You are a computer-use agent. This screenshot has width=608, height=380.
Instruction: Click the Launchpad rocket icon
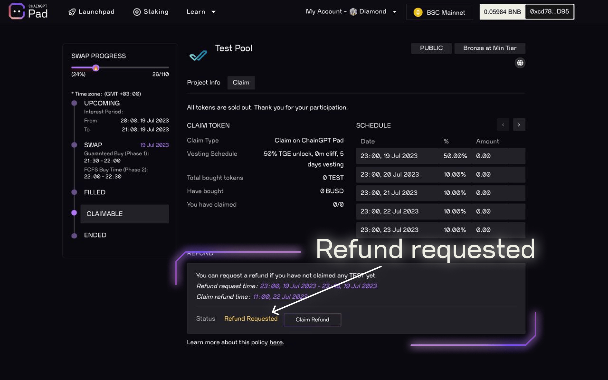tap(72, 12)
